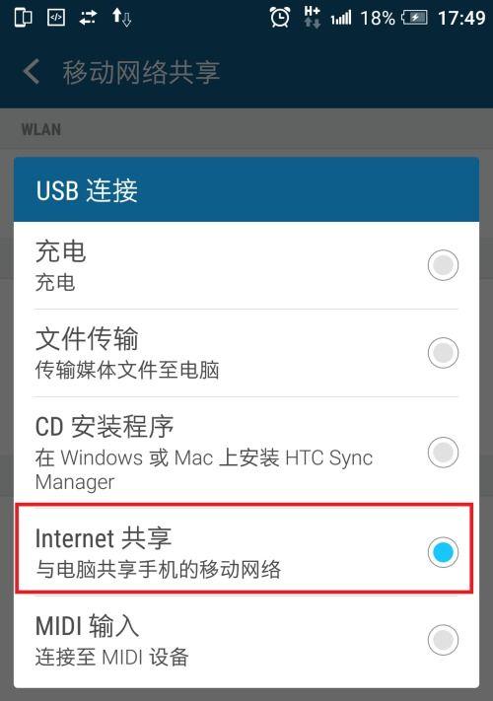493x701 pixels.
Task: Tap the data transfer up-down arrows icon
Action: (x=121, y=18)
